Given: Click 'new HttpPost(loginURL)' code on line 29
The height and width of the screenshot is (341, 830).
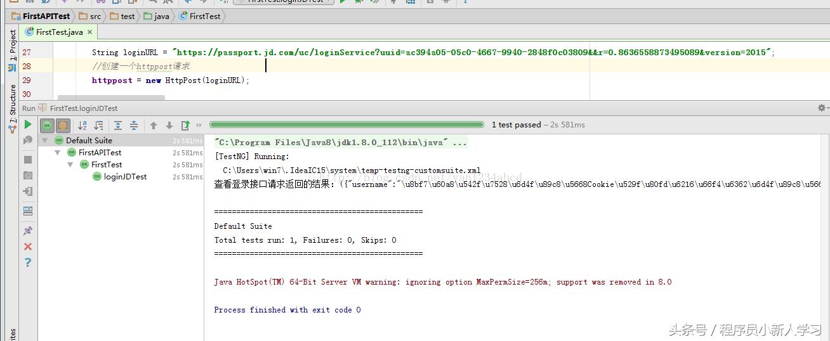Looking at the screenshot, I should pos(197,80).
